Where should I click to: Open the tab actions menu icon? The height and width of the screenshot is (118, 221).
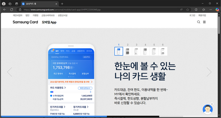pos(17,4)
